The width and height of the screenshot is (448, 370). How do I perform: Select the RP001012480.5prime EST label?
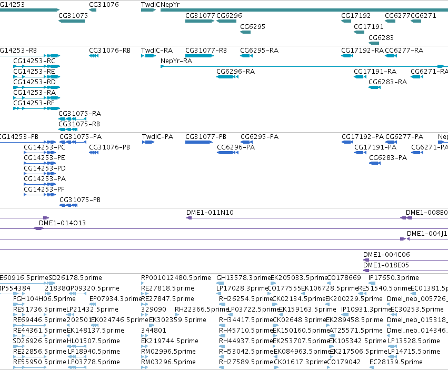(x=176, y=278)
